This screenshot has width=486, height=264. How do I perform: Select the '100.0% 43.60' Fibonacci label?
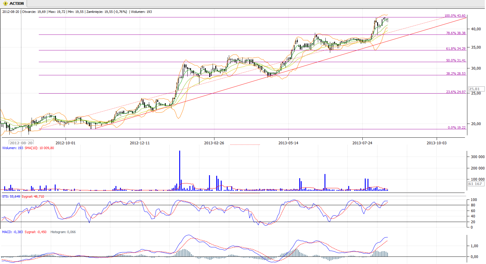(x=455, y=16)
